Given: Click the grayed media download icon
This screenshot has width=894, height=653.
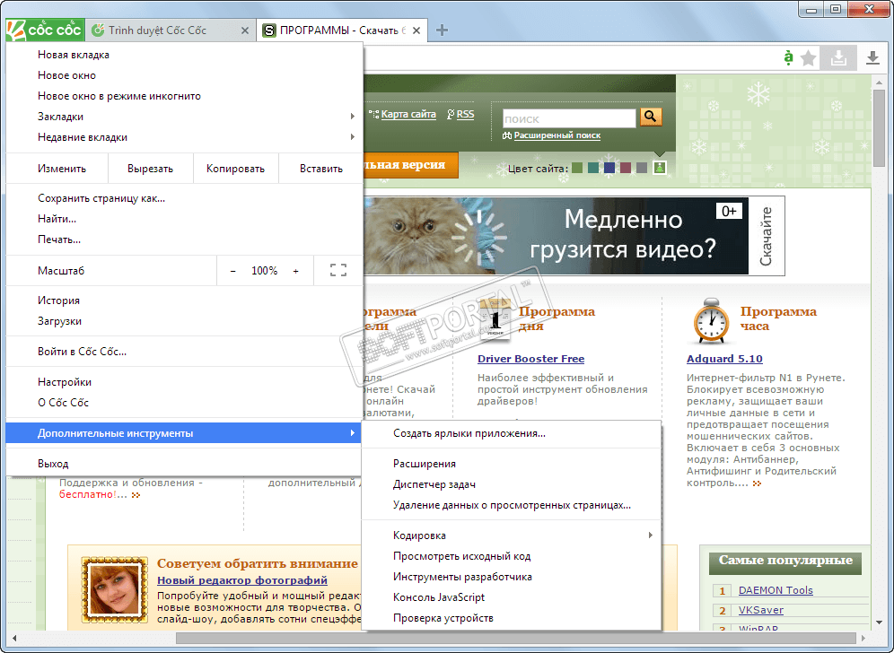Looking at the screenshot, I should coord(838,57).
